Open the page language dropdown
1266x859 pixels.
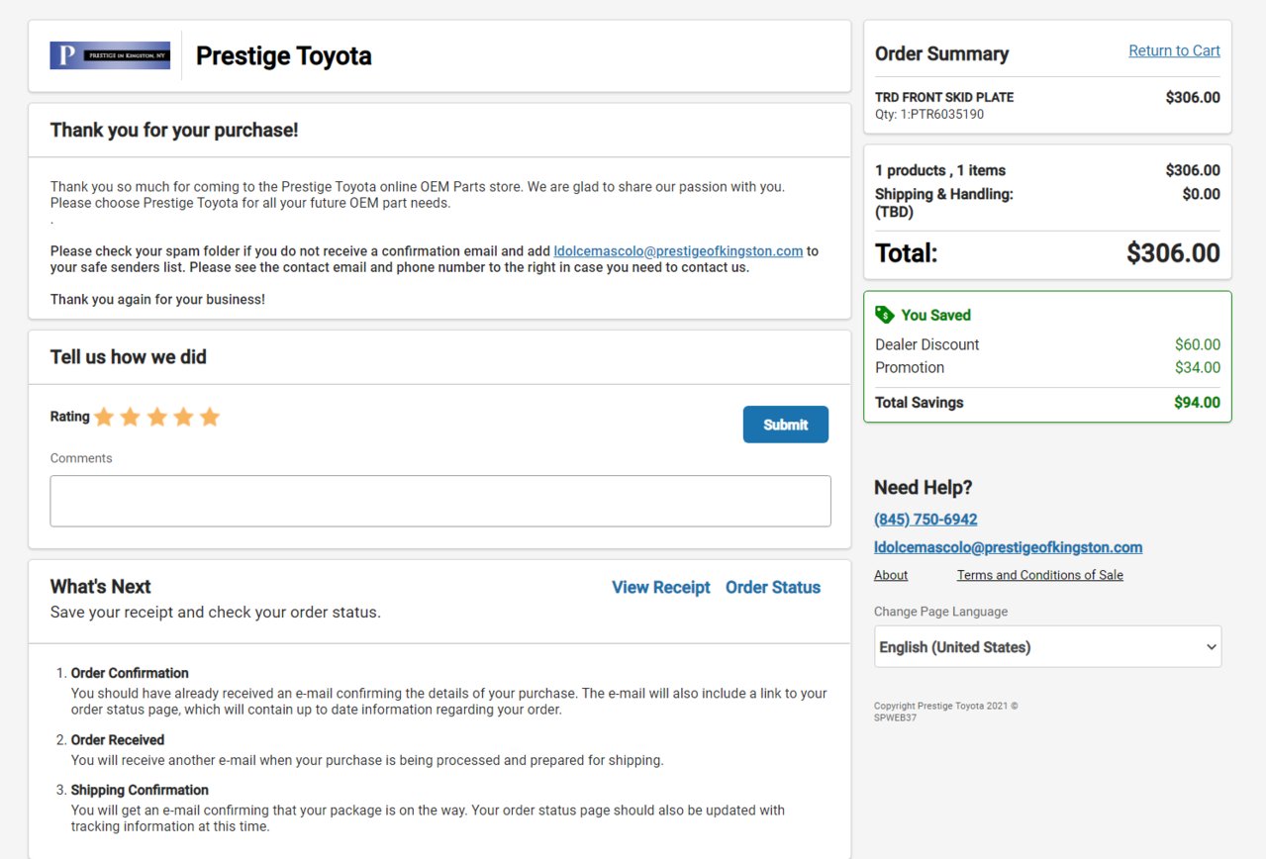(x=1047, y=646)
